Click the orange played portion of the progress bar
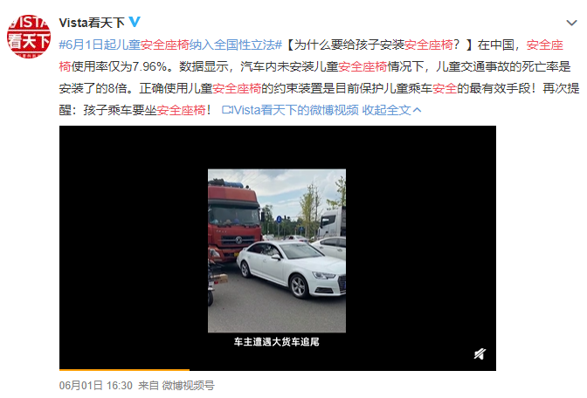The width and height of the screenshot is (587, 398). 124,370
